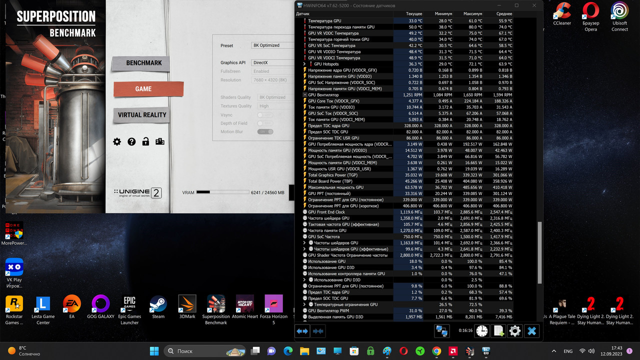The image size is (640, 360).
Task: Open HWiNFO sensor settings gear icon
Action: pos(515,331)
